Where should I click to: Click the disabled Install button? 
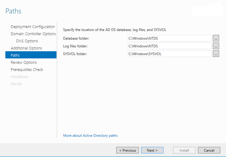click(x=184, y=150)
